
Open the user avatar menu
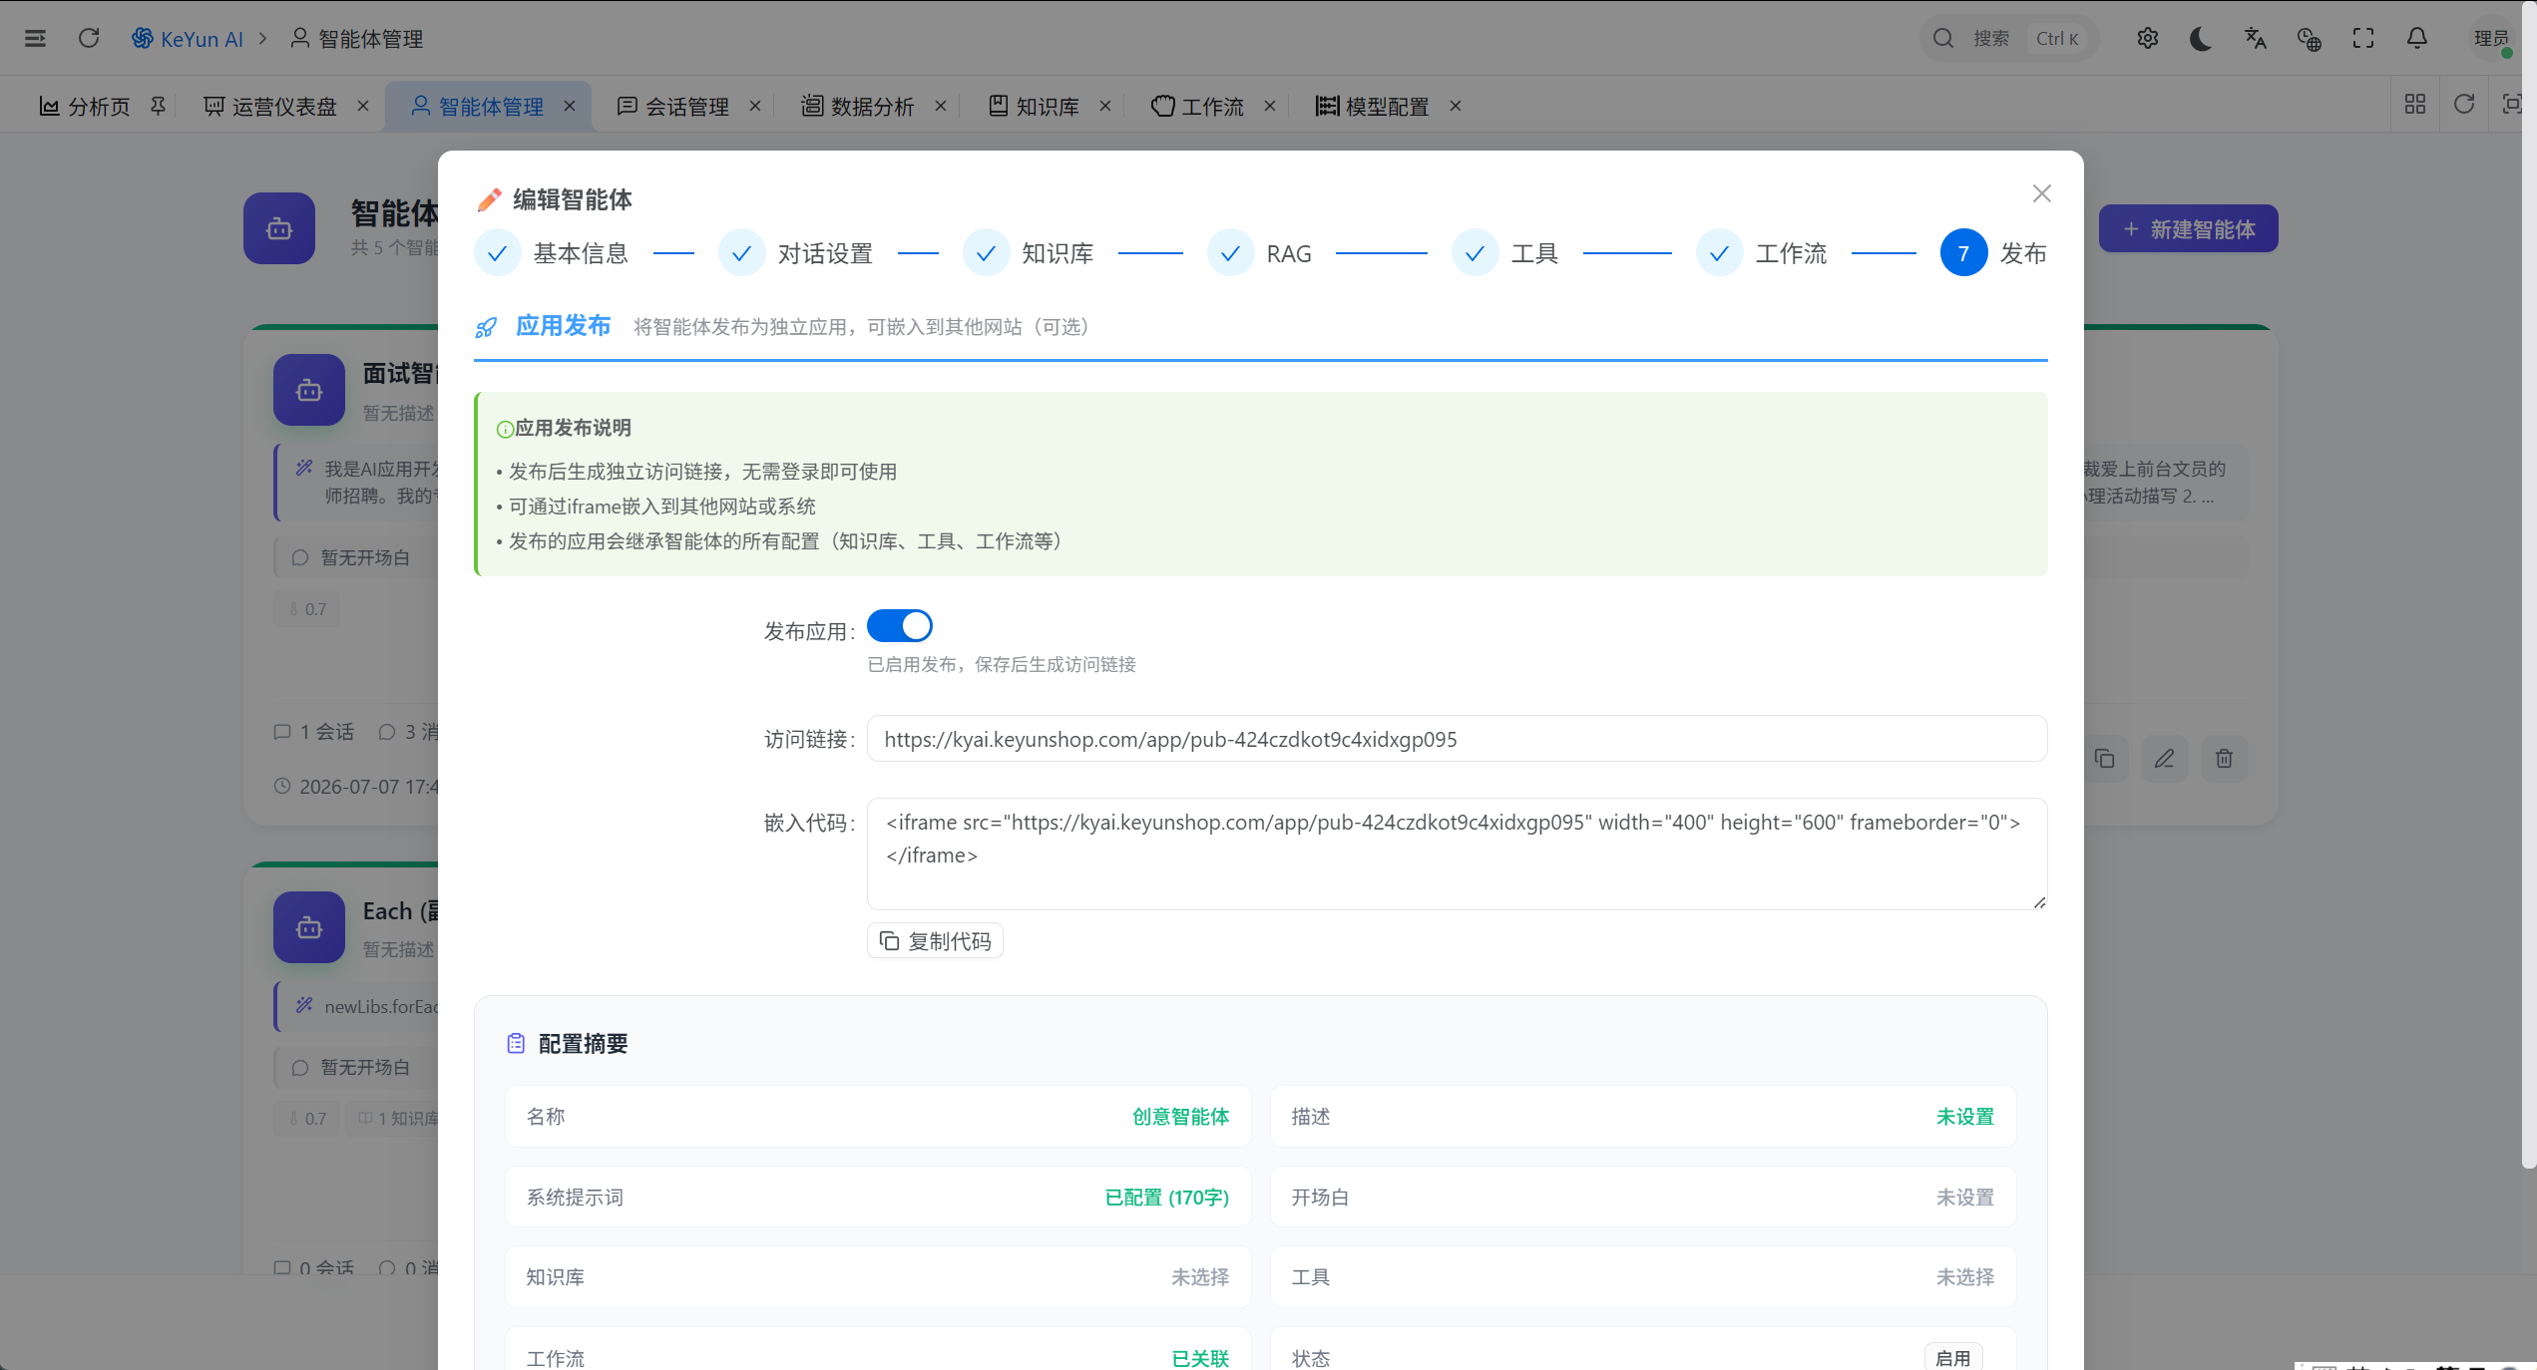click(x=2491, y=38)
